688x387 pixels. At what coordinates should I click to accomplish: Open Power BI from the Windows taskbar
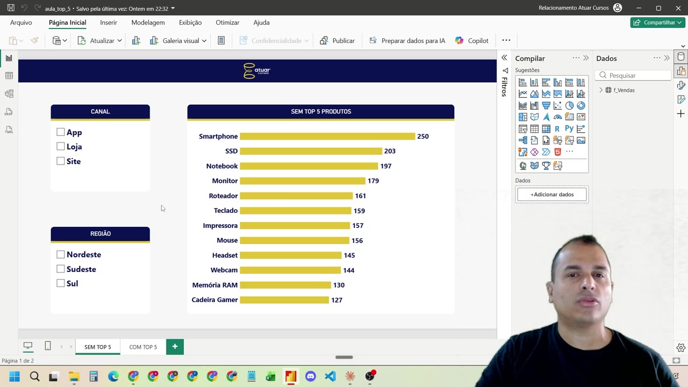click(291, 376)
